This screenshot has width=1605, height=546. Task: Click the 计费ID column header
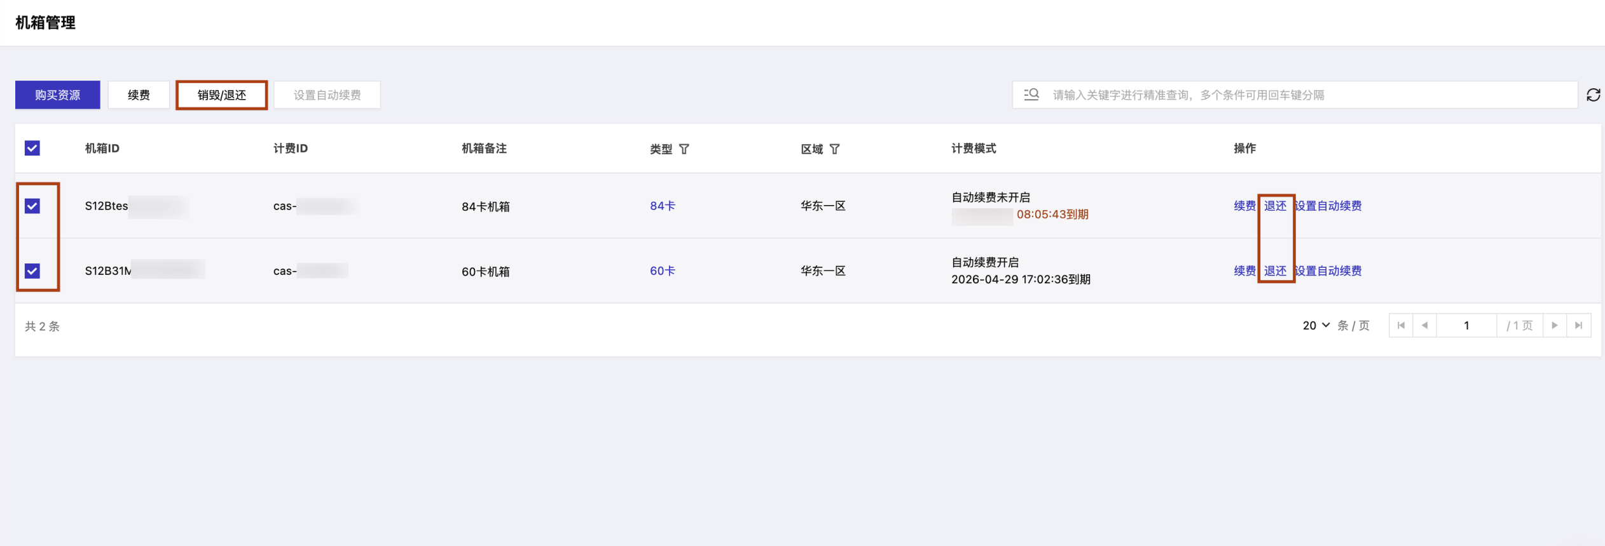click(x=291, y=149)
